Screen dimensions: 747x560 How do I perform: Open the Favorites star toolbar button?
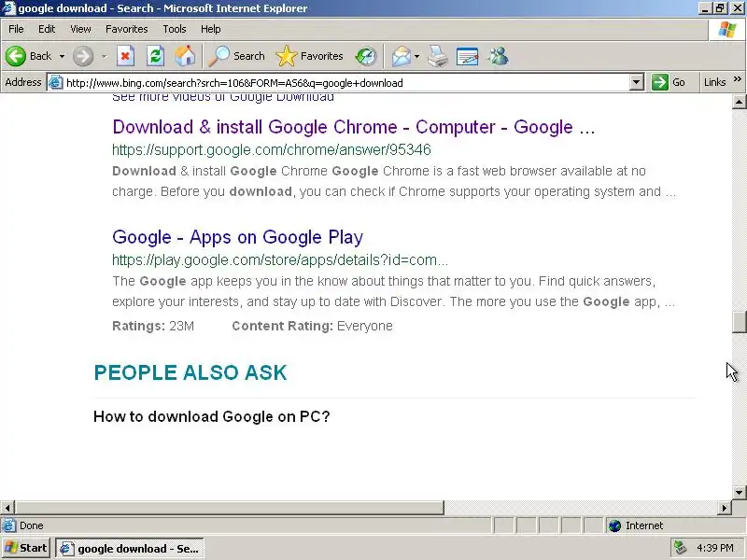click(309, 56)
